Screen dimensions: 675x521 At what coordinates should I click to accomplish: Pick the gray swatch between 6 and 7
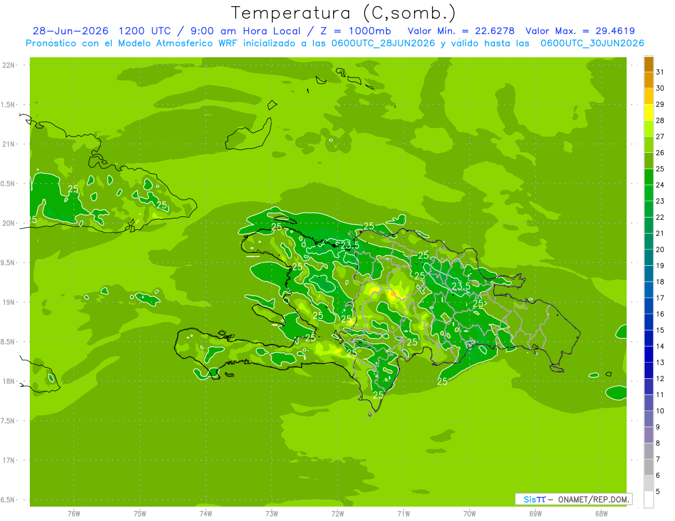coord(649,467)
